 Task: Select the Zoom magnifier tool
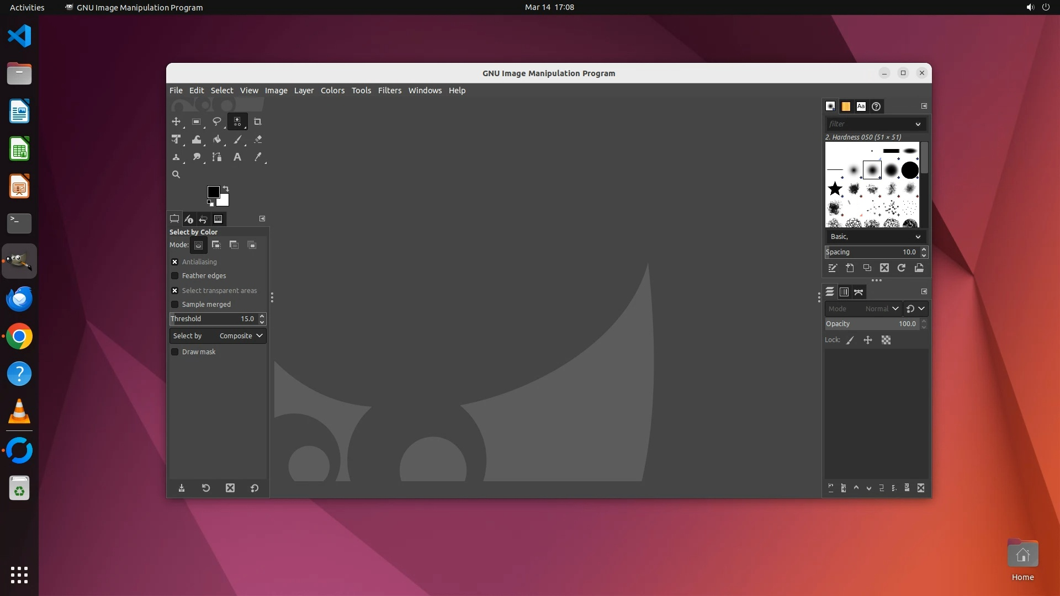(176, 174)
